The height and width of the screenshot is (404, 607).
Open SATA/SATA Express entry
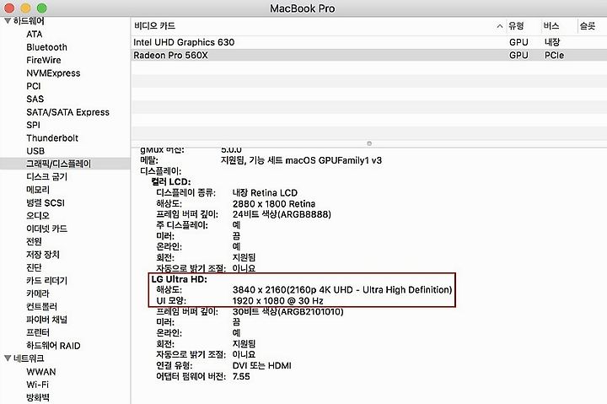(x=67, y=112)
